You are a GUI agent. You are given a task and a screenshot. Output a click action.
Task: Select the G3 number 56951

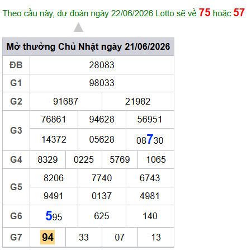click(x=150, y=119)
